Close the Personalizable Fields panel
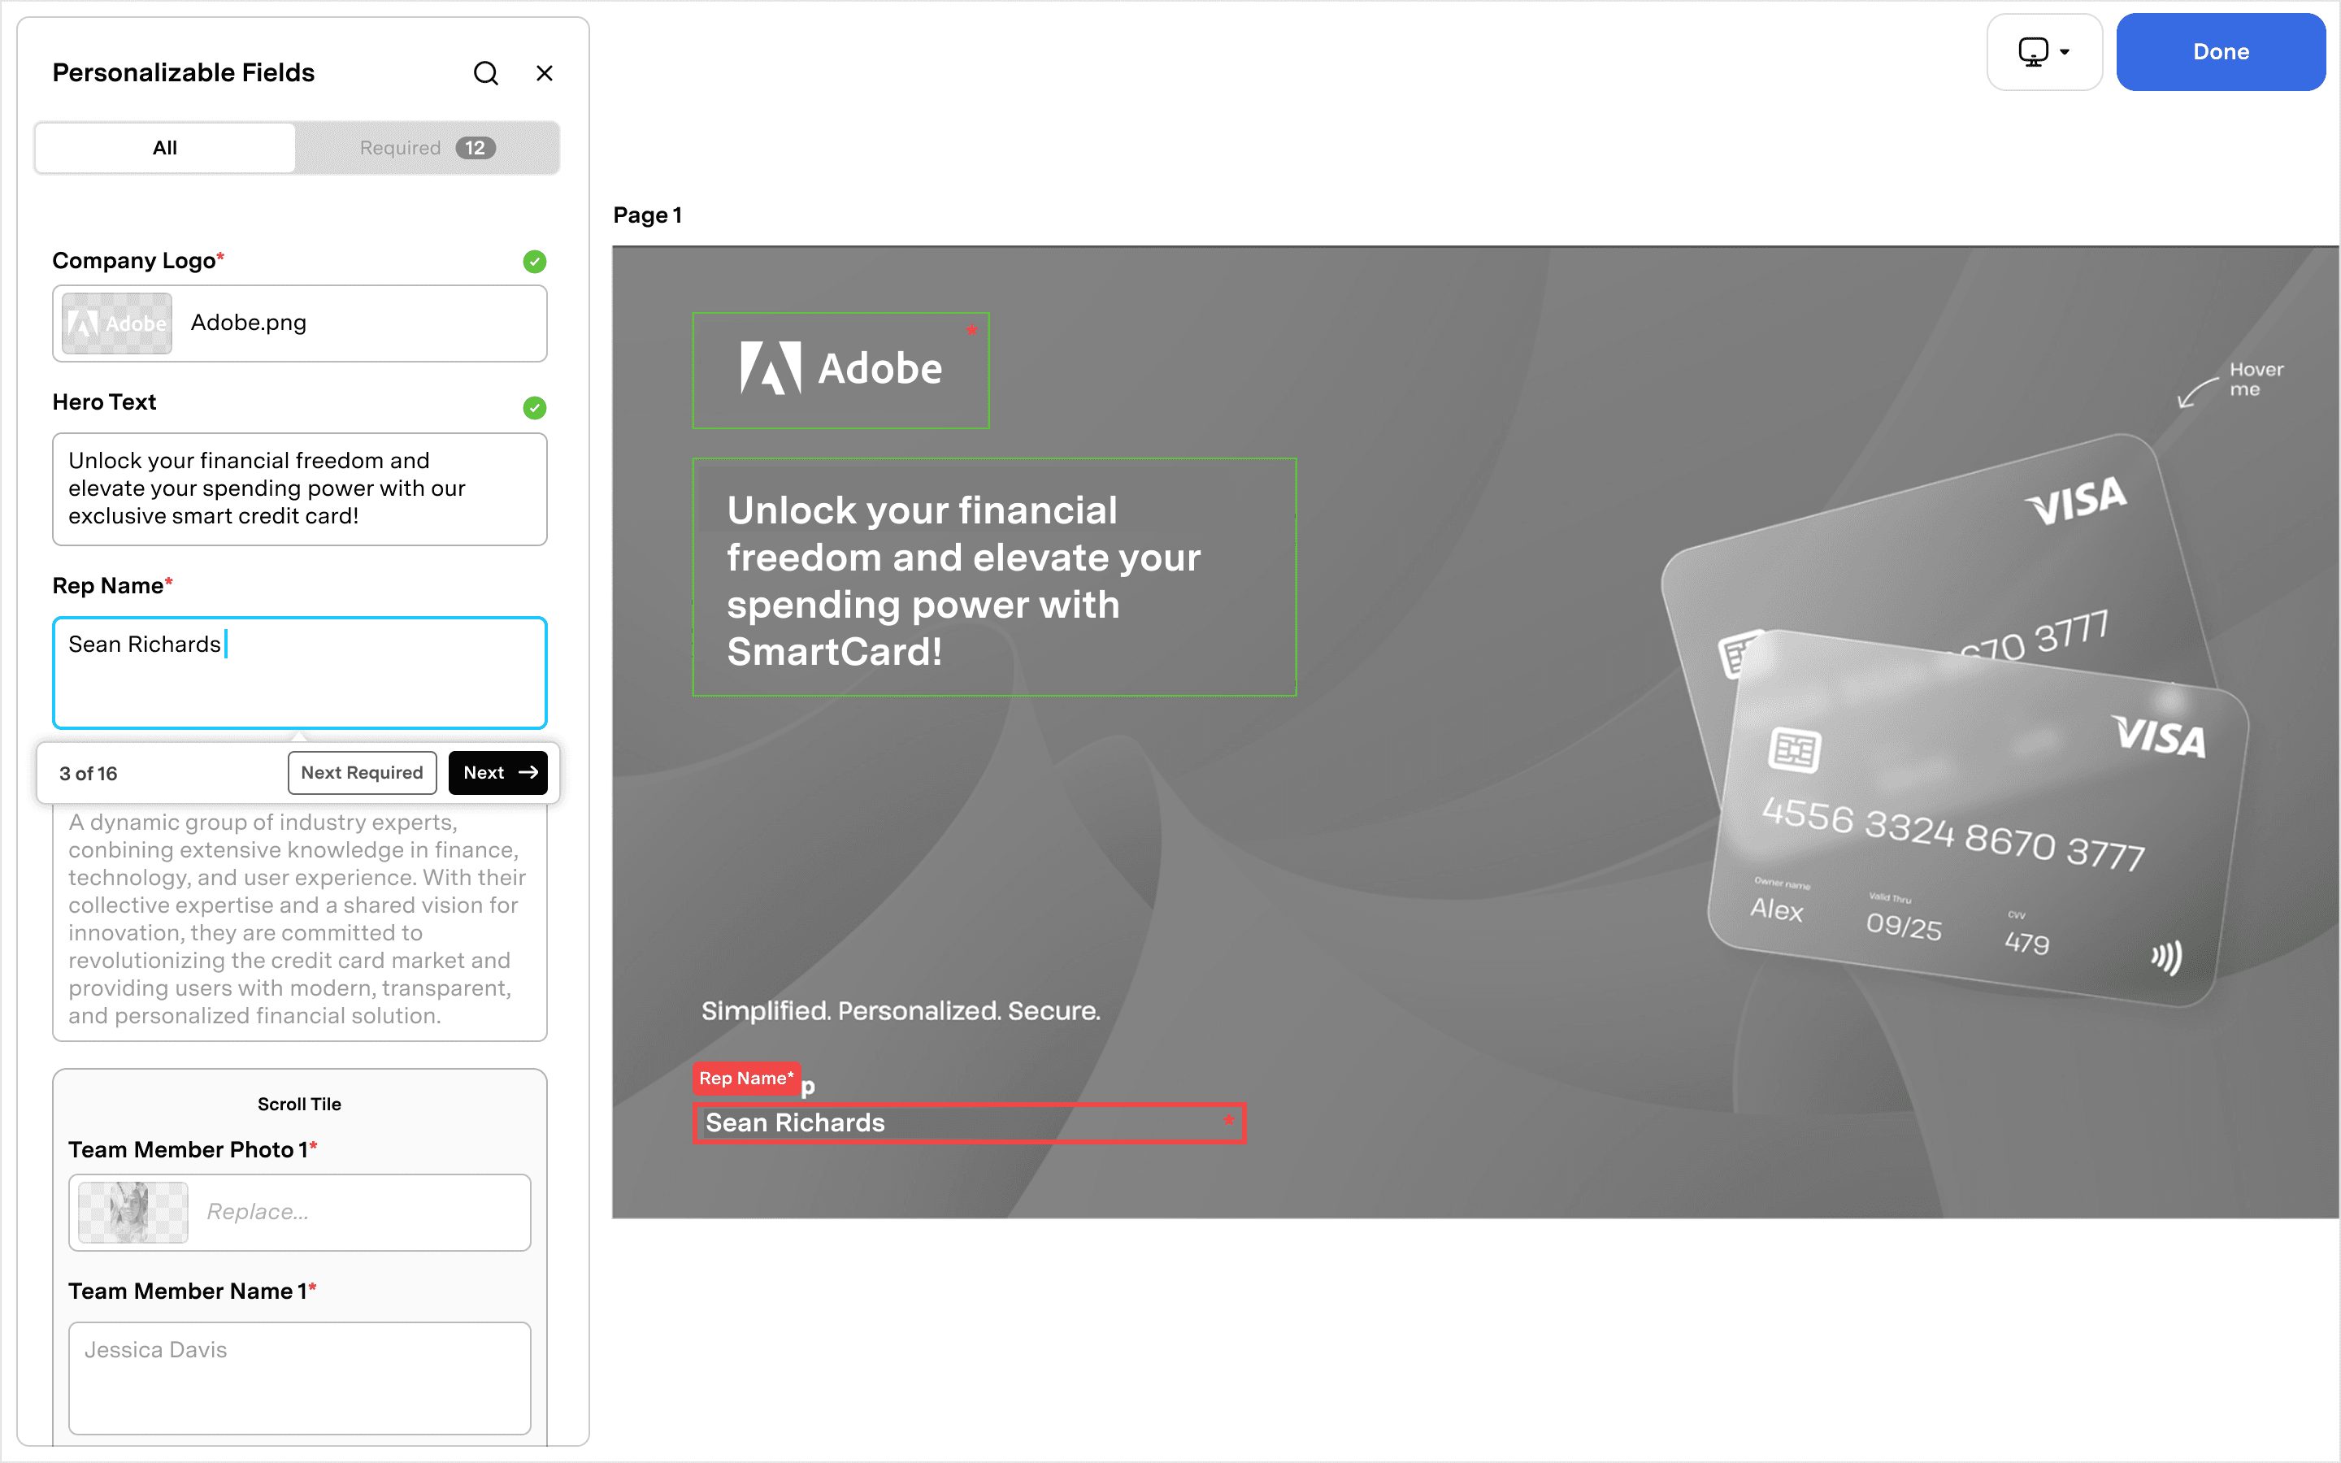Image resolution: width=2341 pixels, height=1463 pixels. pyautogui.click(x=545, y=73)
